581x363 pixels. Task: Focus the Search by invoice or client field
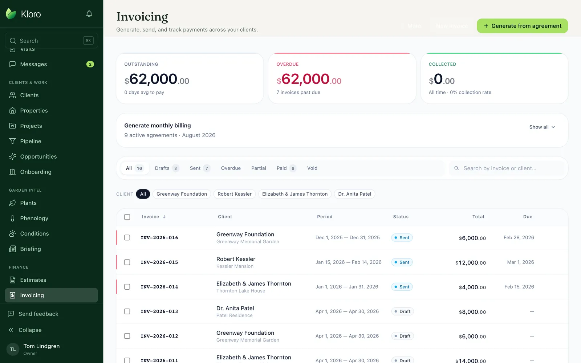pyautogui.click(x=507, y=168)
